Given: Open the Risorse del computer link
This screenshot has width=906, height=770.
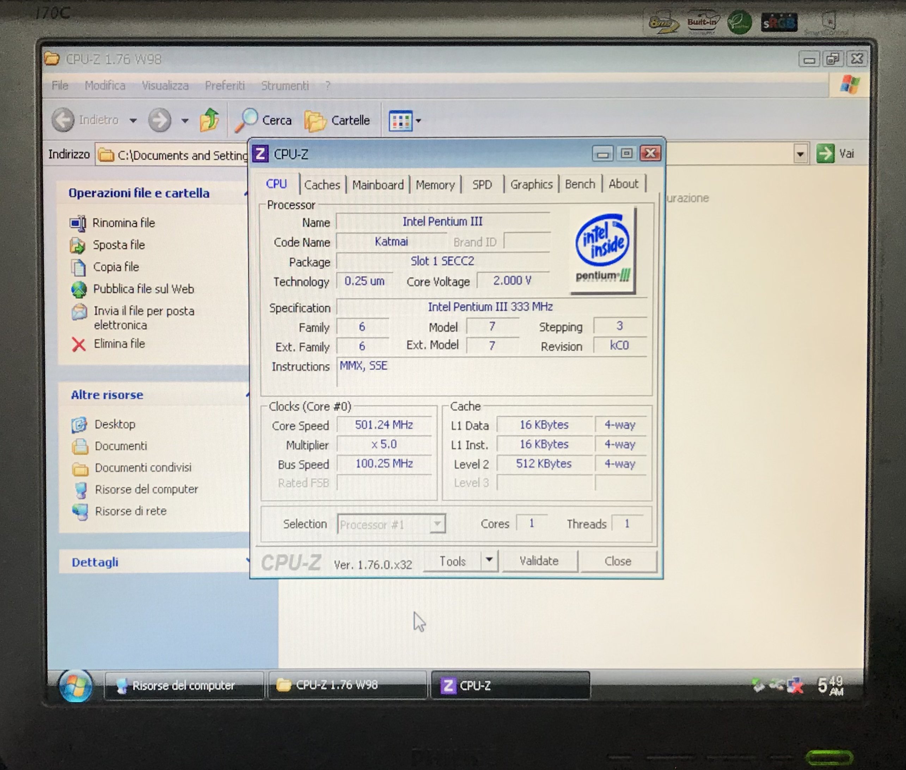Looking at the screenshot, I should pyautogui.click(x=146, y=489).
